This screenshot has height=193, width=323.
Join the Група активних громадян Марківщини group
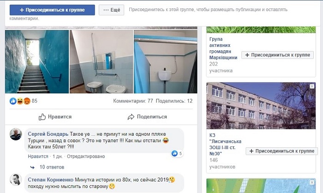(277, 55)
